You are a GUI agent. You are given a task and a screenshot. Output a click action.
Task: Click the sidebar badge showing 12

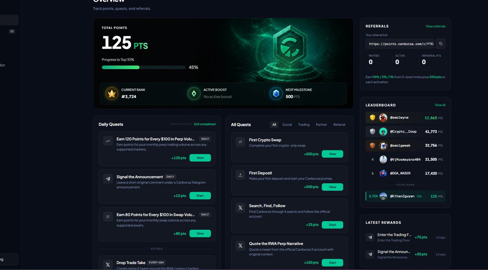(x=12, y=31)
